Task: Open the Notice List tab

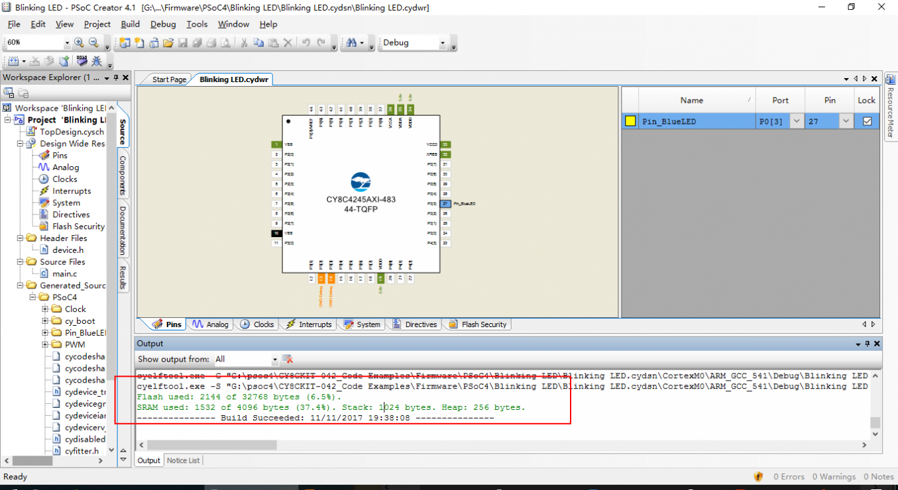Action: [x=184, y=460]
